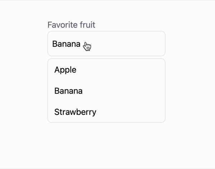
Task: Click the Strawberry list item
Action: point(106,112)
